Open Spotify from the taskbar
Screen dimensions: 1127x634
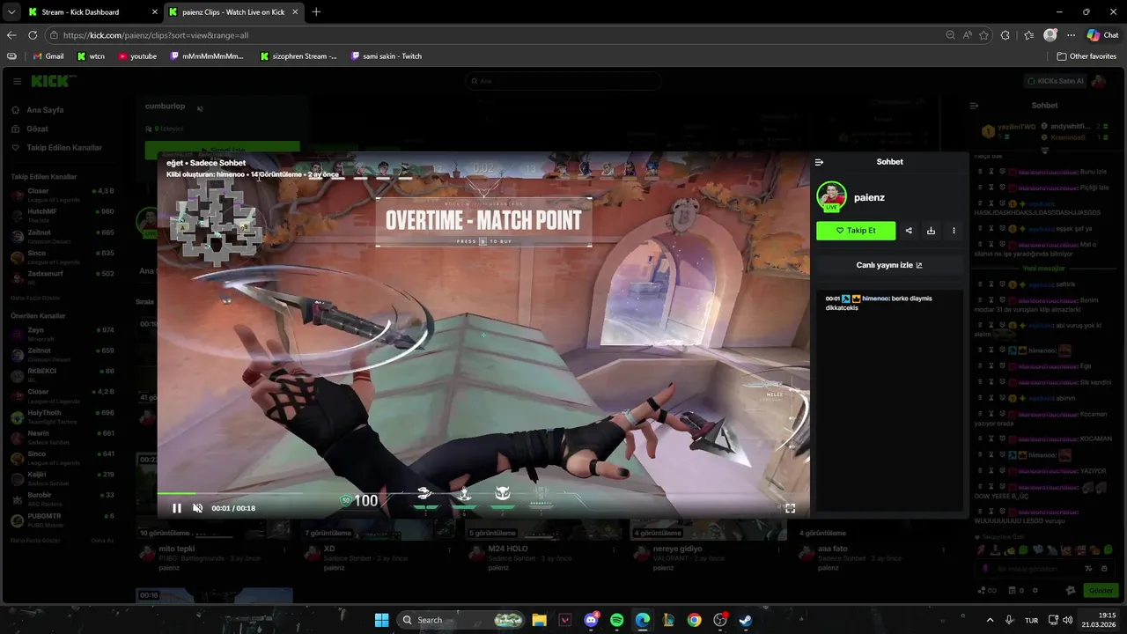(x=616, y=620)
